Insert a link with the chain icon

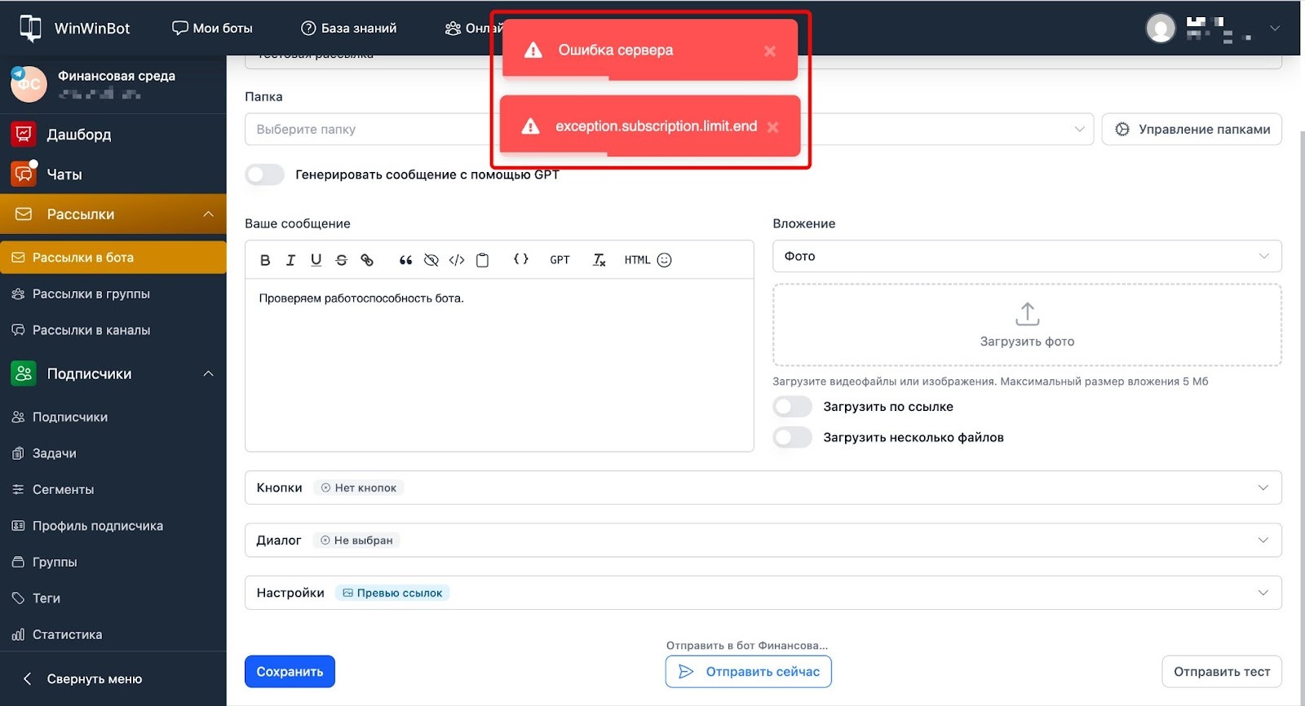click(x=367, y=260)
